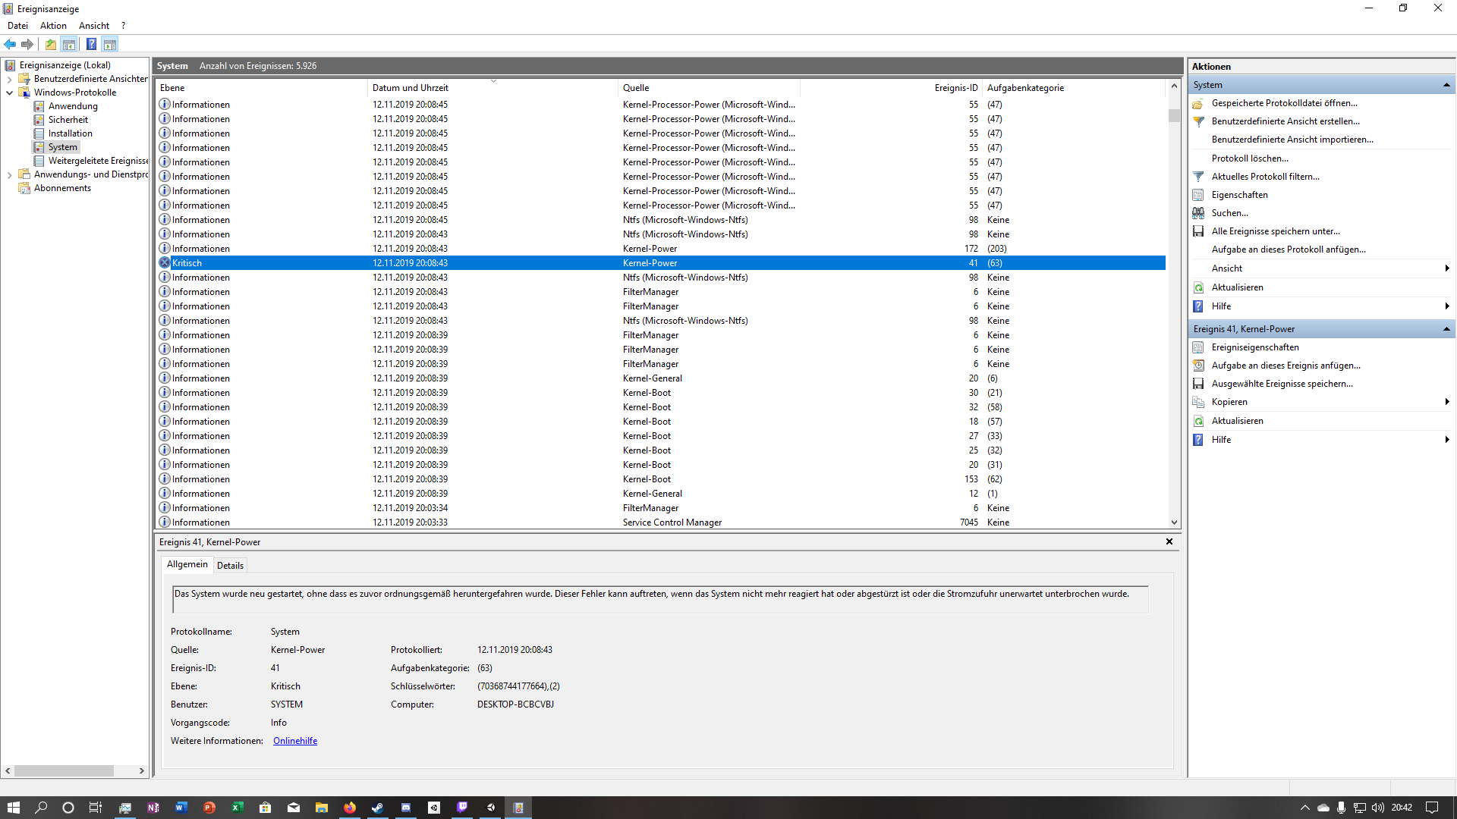1457x819 pixels.
Task: Collapse the System actions section header
Action: point(1446,85)
